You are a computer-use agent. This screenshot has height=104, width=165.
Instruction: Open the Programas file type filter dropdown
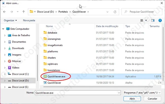142,93
